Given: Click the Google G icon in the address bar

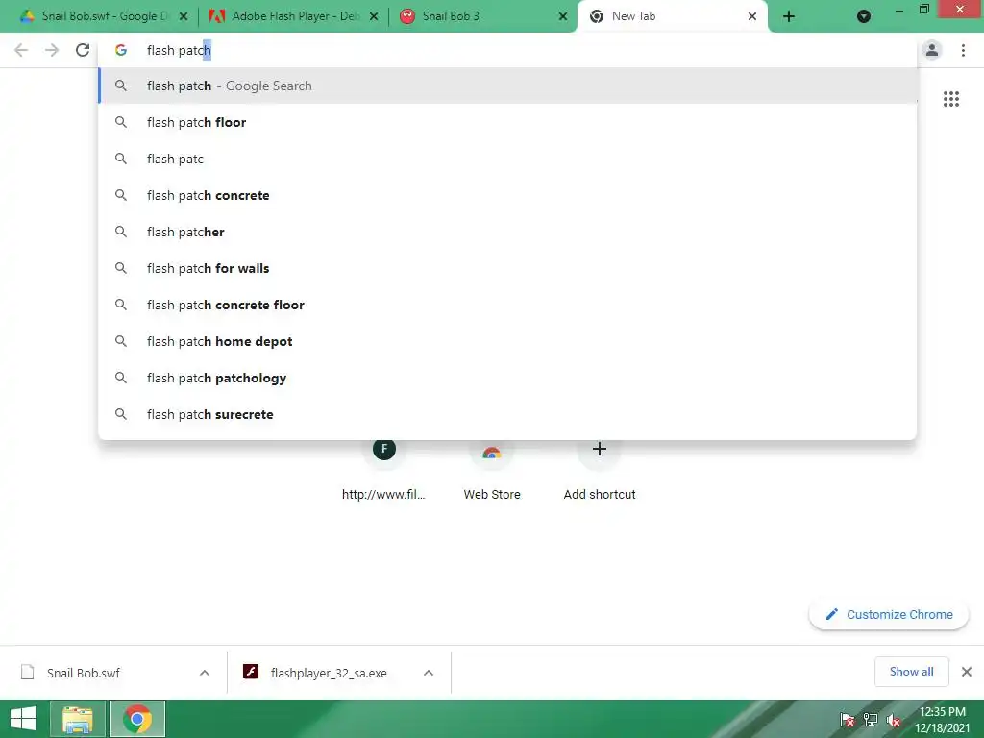Looking at the screenshot, I should coord(121,50).
